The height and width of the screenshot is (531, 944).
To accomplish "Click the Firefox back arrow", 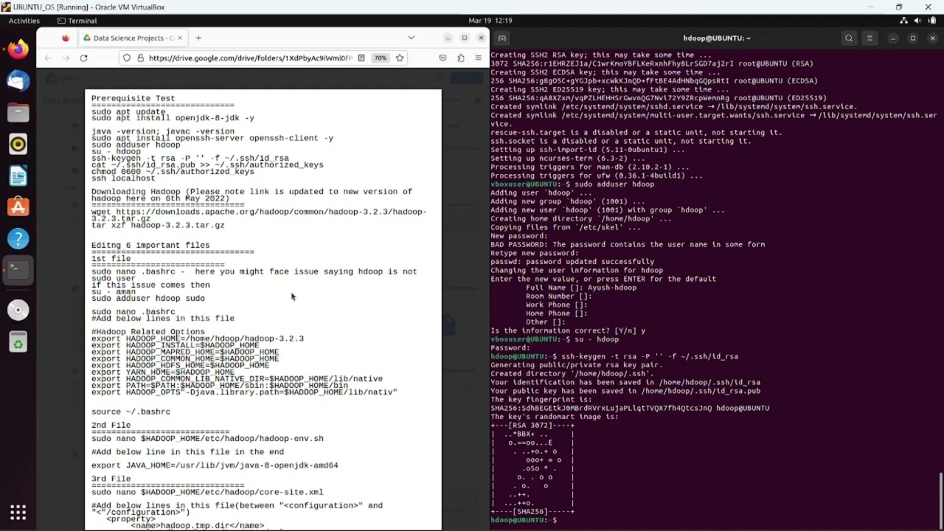I will [48, 58].
